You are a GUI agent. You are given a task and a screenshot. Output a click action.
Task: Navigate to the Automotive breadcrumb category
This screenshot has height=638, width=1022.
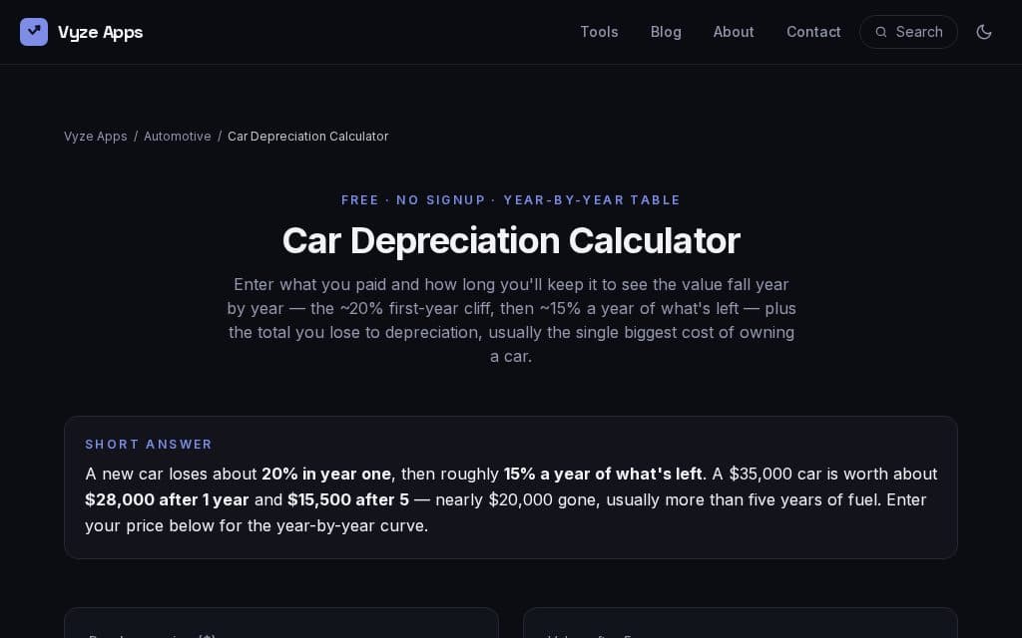tap(178, 136)
